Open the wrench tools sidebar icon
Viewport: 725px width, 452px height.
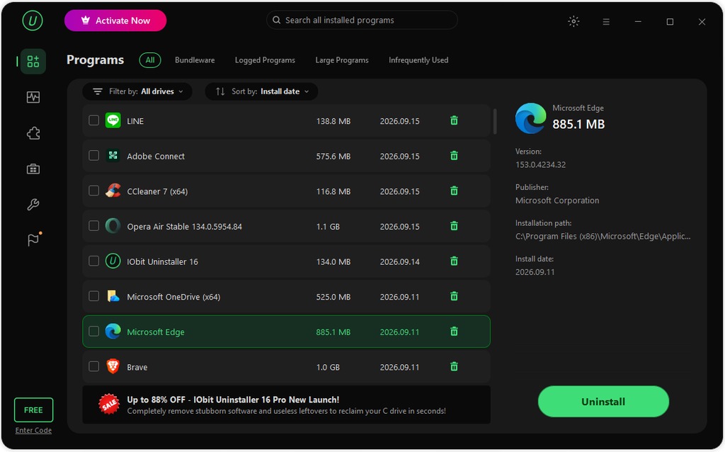33,205
